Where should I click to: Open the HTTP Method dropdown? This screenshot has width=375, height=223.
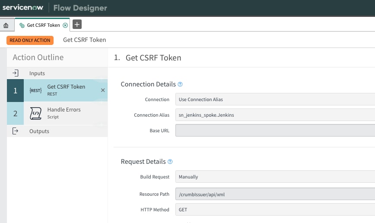coord(275,209)
